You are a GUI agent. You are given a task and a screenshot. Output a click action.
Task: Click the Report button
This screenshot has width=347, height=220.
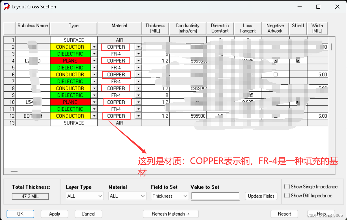pyautogui.click(x=284, y=214)
